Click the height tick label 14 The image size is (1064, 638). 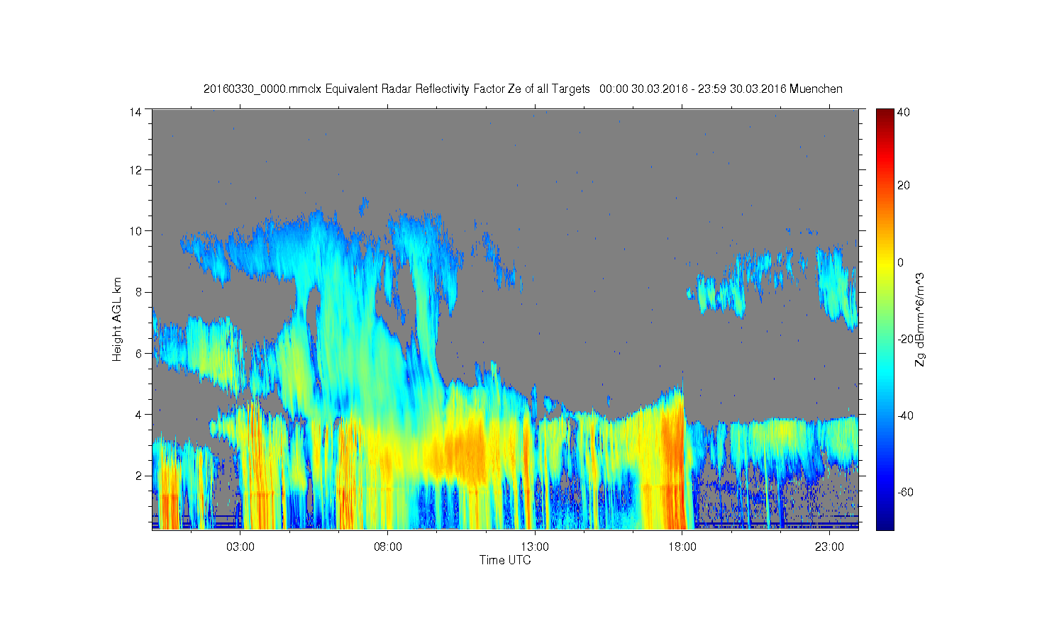[x=135, y=111]
